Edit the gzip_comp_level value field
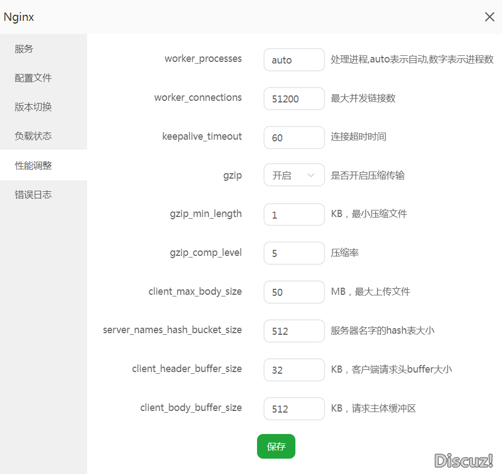502x474 pixels. coord(294,253)
